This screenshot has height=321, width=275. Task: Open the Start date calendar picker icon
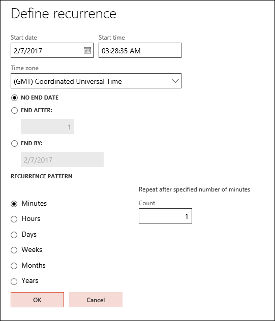tap(87, 50)
